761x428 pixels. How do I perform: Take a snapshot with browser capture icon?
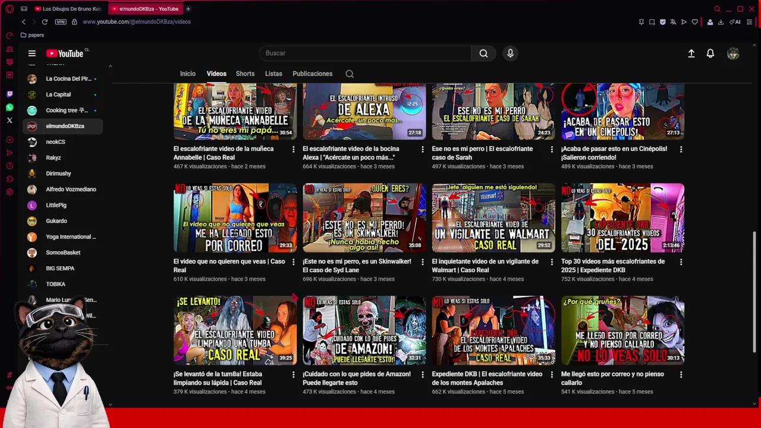click(652, 22)
